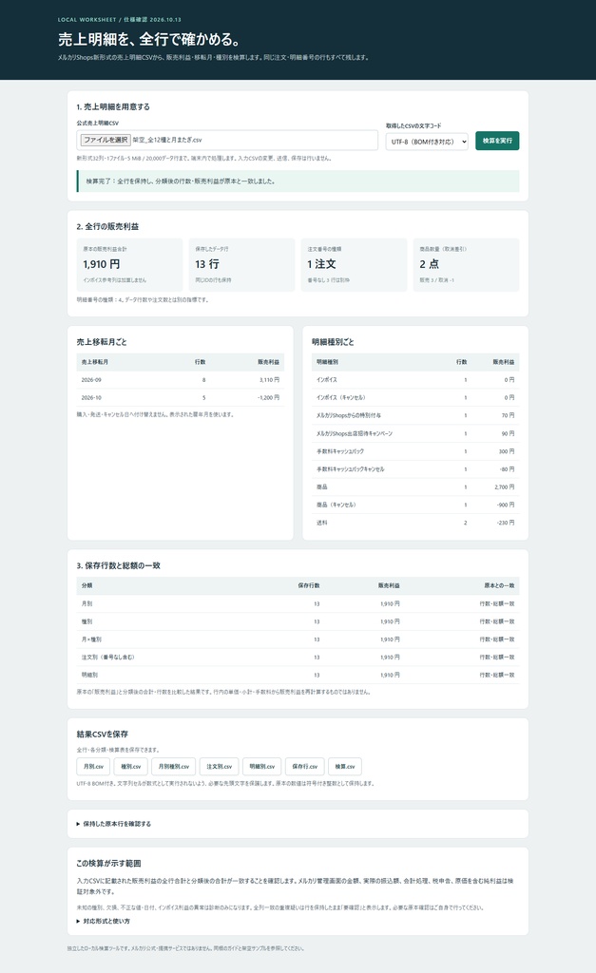Click the 2026-10 month row
This screenshot has width=596, height=973.
tap(181, 398)
